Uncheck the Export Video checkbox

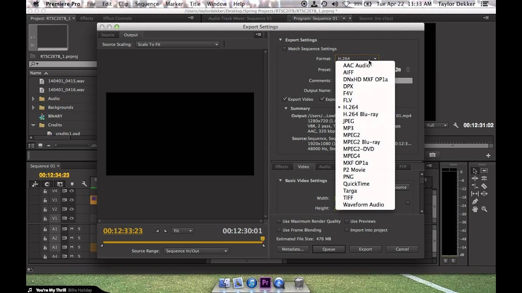coord(285,99)
